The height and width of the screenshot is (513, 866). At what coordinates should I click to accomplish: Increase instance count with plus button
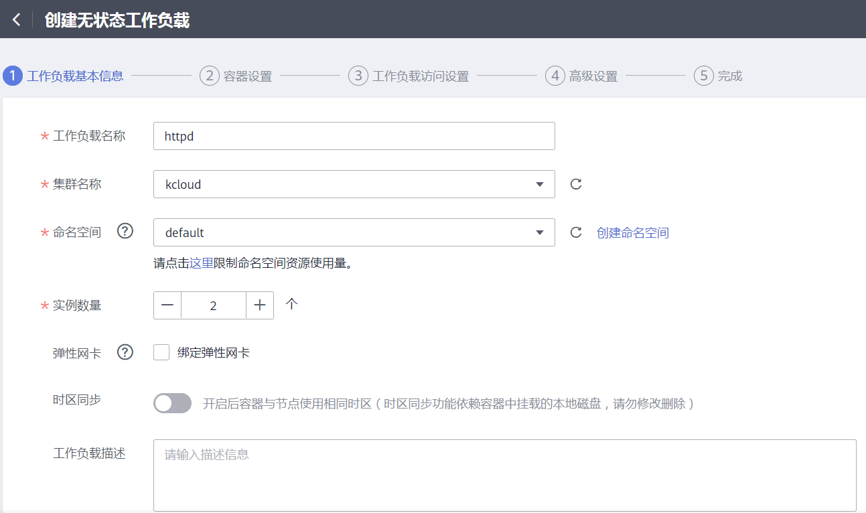click(260, 305)
